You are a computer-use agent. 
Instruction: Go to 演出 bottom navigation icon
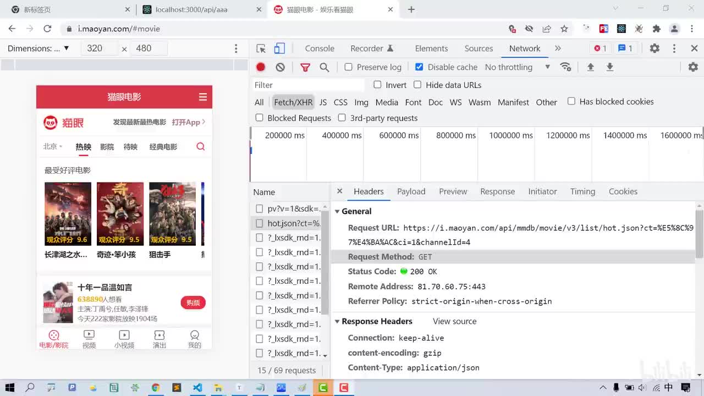point(159,339)
